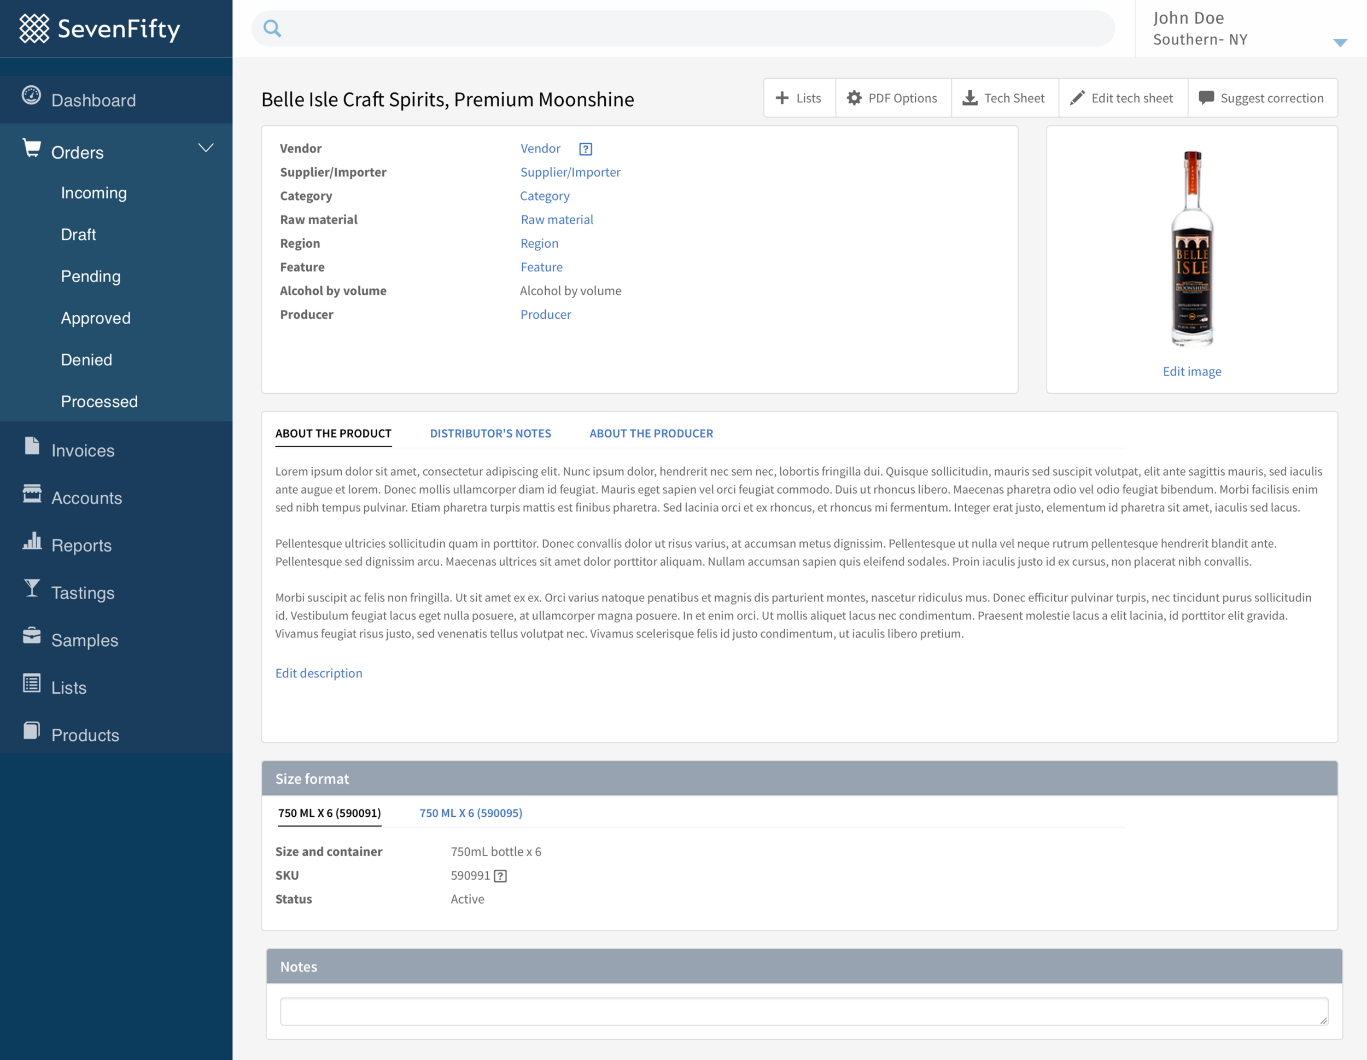
Task: Click the PDF Options button
Action: tap(893, 98)
